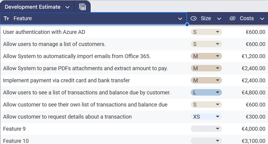Open the XS size chip dropdown
Screen dimensions: 268x144
pyautogui.click(x=206, y=117)
